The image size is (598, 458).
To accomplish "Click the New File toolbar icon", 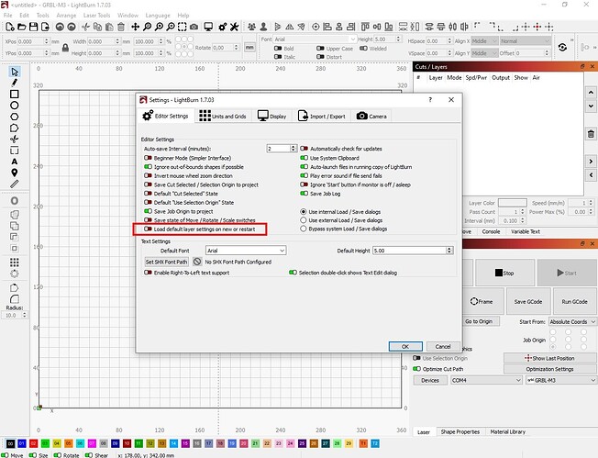I will [10, 27].
